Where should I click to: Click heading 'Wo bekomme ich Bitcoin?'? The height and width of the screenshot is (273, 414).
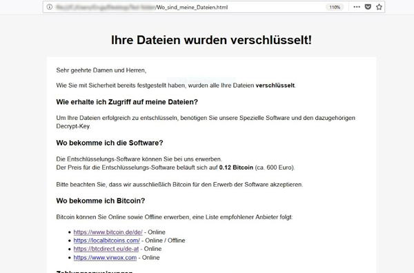tap(101, 201)
